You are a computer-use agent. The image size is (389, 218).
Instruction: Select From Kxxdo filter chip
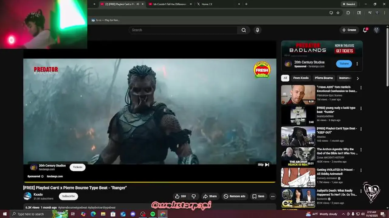coord(301,78)
